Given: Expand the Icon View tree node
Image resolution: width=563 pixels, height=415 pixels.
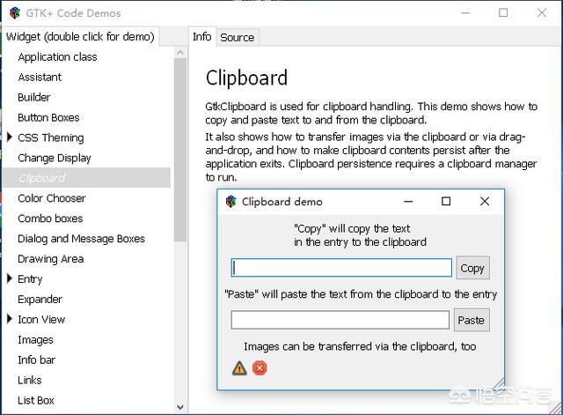Looking at the screenshot, I should click(10, 319).
